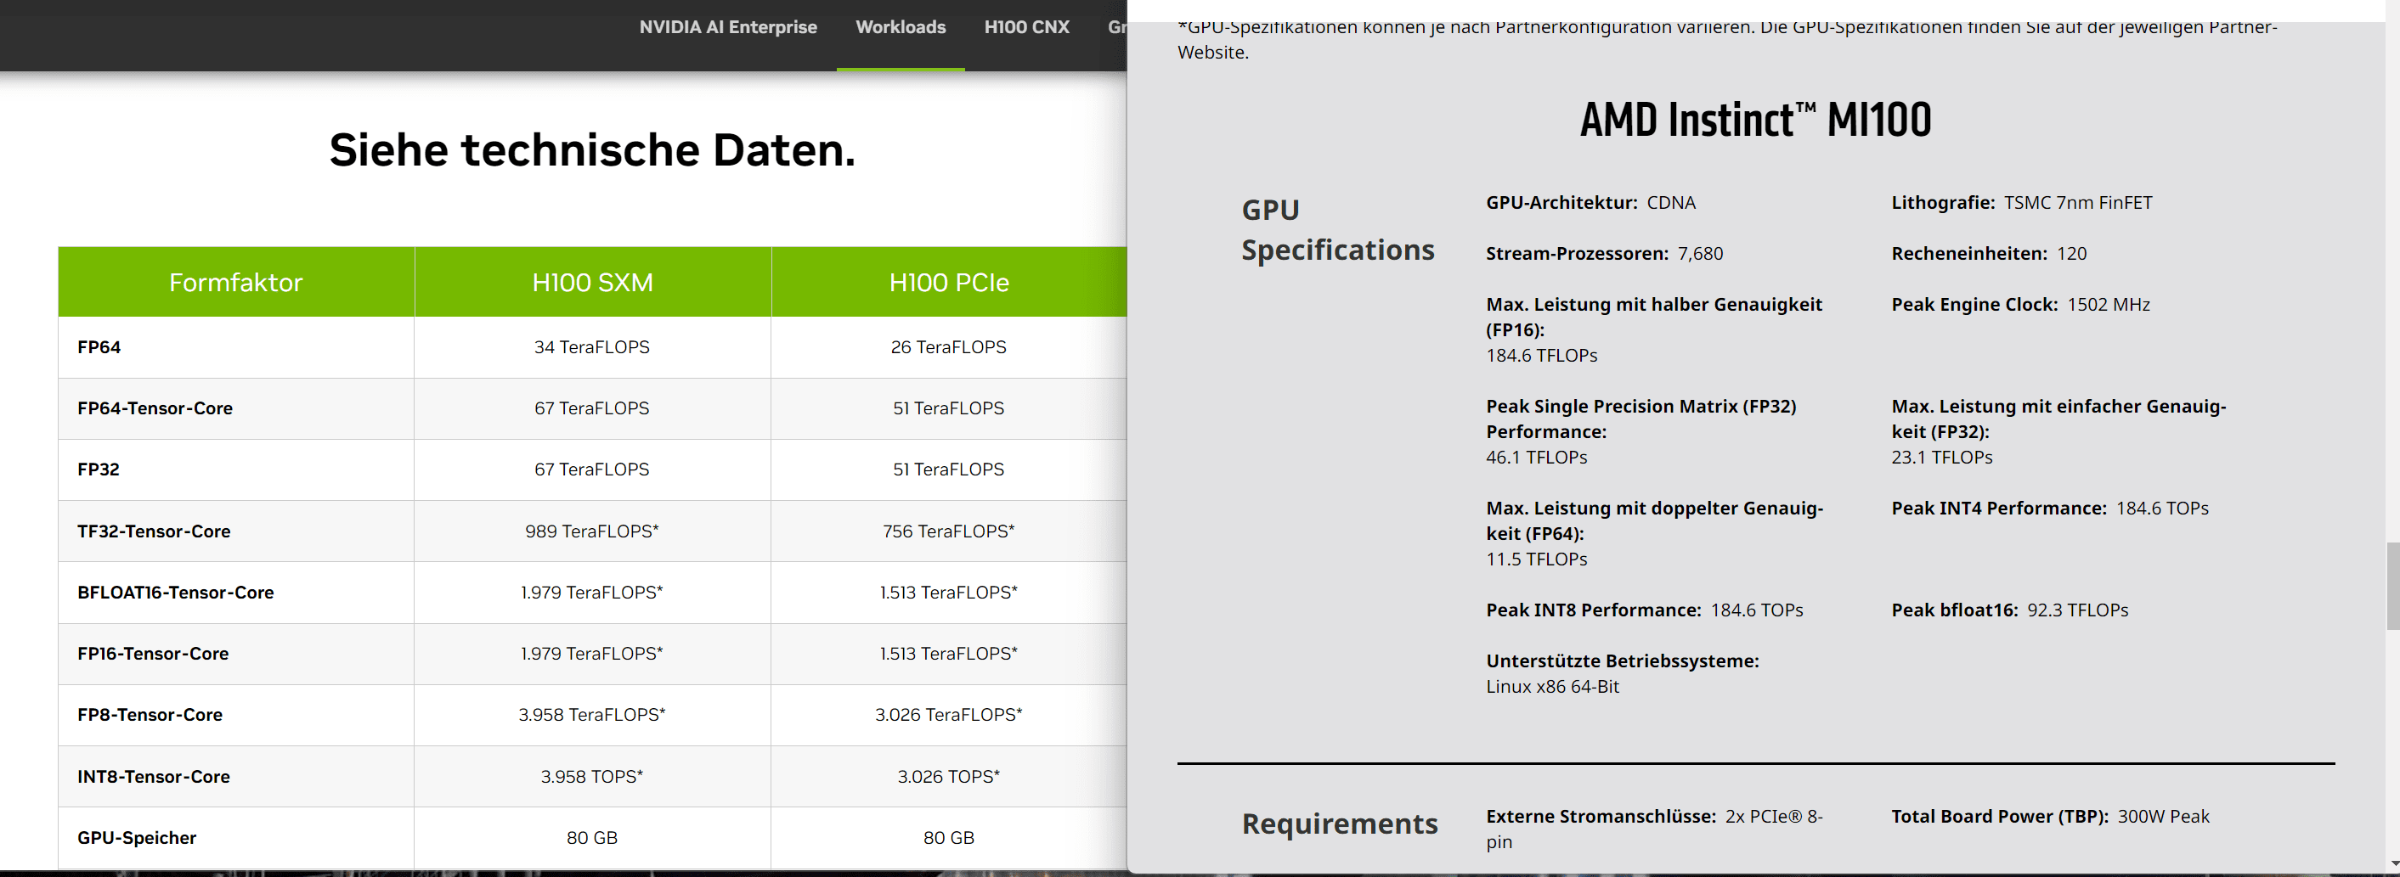Click the 23.1 TFLOPs value

coord(1941,458)
